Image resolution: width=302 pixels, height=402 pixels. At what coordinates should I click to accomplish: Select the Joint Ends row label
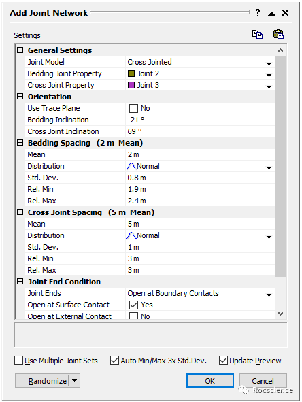(x=44, y=293)
